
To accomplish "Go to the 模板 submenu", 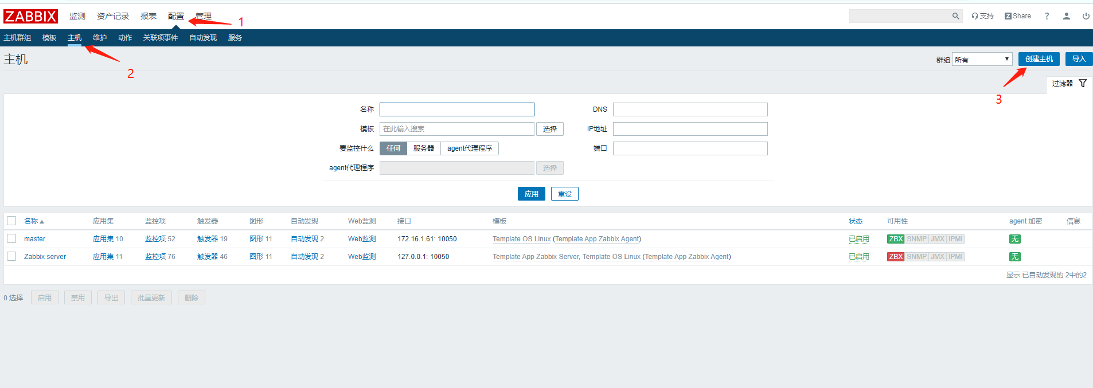I will [49, 38].
